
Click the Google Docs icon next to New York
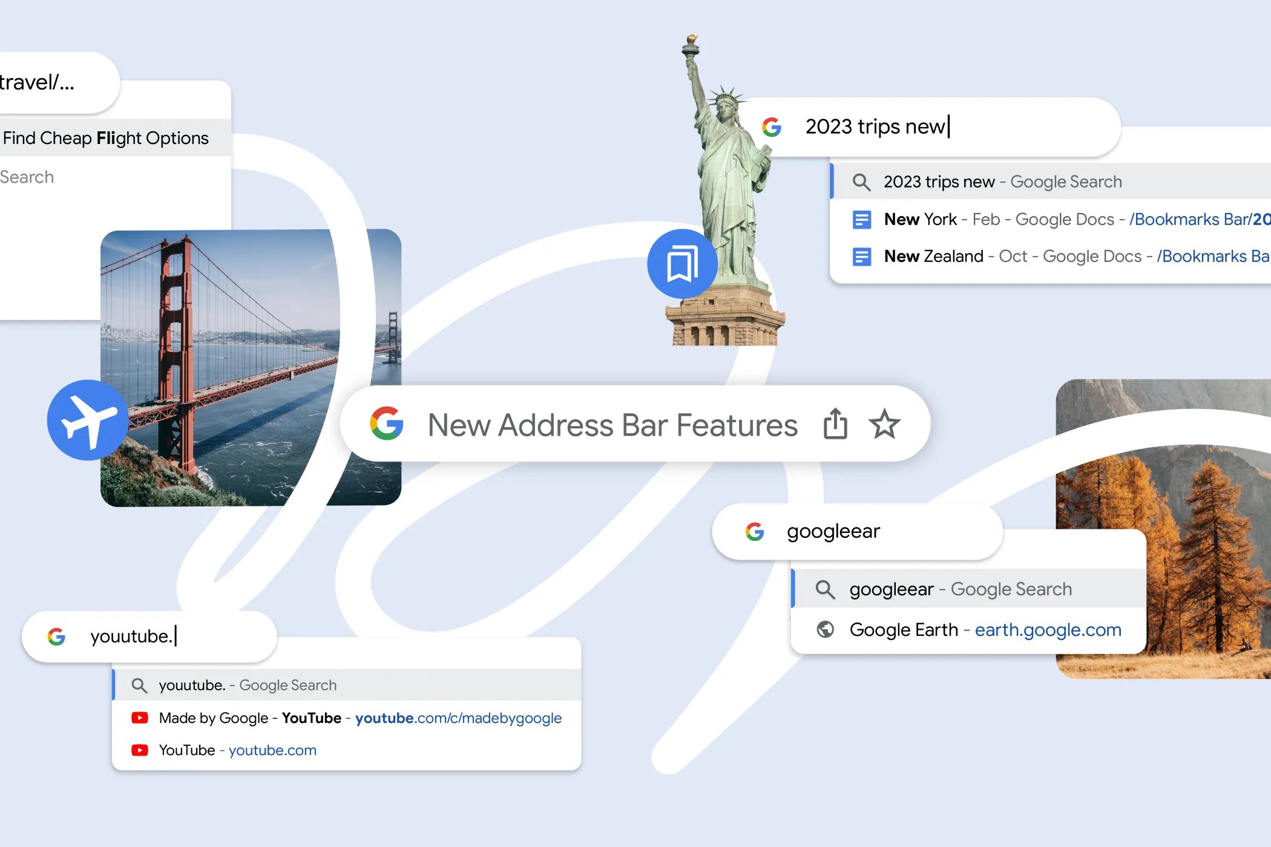pyautogui.click(x=861, y=220)
